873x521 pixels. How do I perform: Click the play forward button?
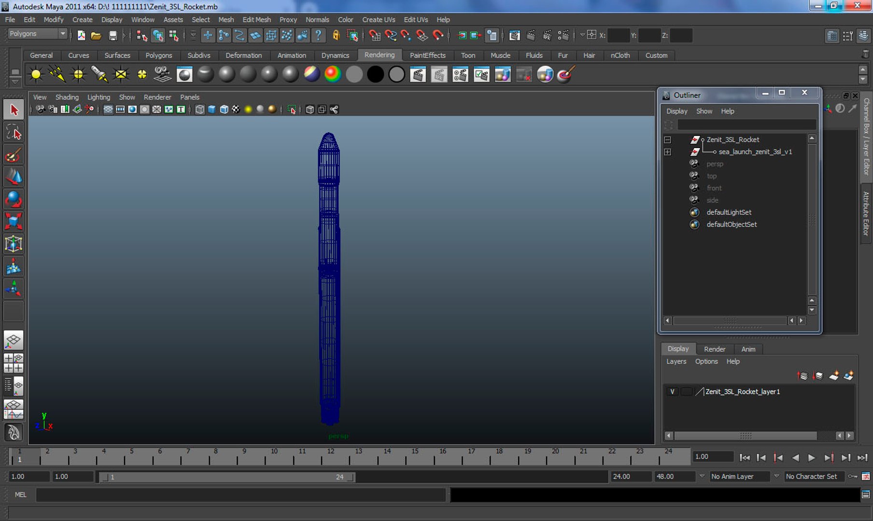812,457
